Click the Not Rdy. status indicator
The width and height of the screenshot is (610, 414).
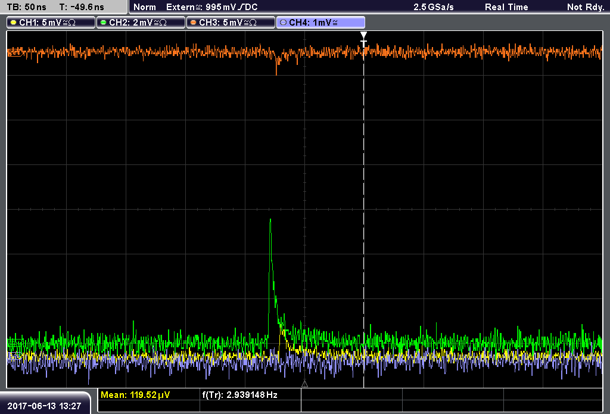(586, 7)
